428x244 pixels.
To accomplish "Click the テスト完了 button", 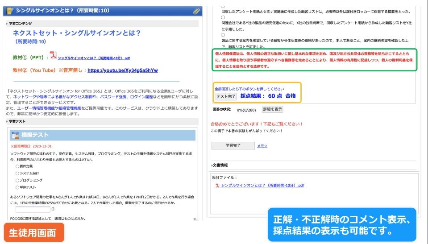I will coord(226,96).
